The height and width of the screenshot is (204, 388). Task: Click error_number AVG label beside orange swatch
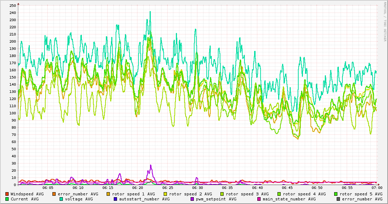pos(78,194)
